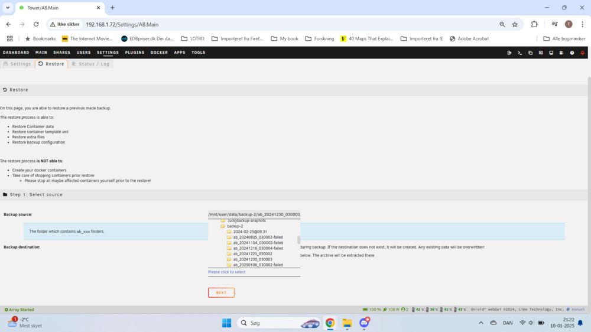Open the Windows Start button
This screenshot has height=332, width=591.
226,323
